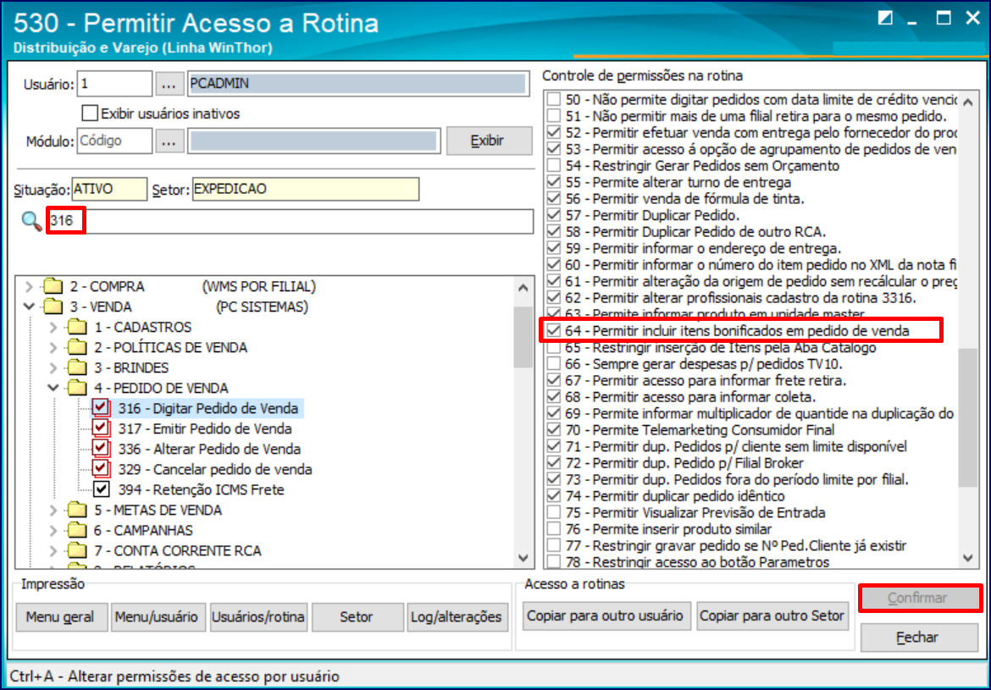991x690 pixels.
Task: Expand the 1 - CADASTROS node
Action: [53, 328]
